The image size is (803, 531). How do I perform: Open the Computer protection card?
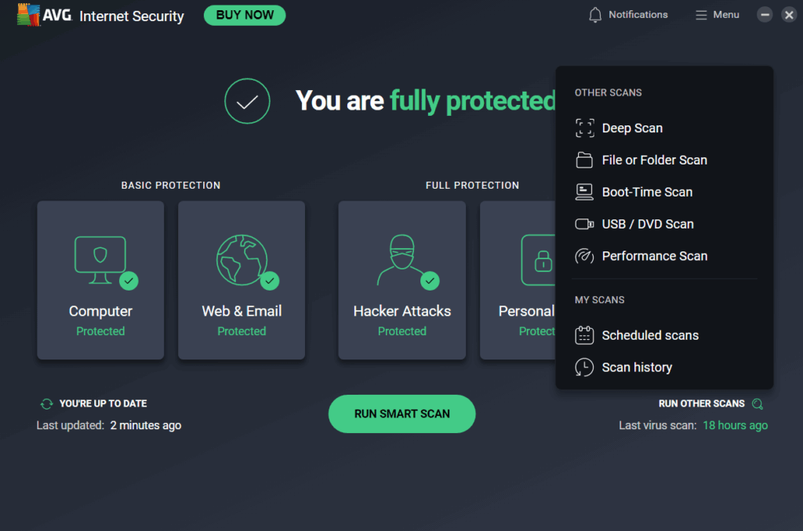[x=100, y=280]
